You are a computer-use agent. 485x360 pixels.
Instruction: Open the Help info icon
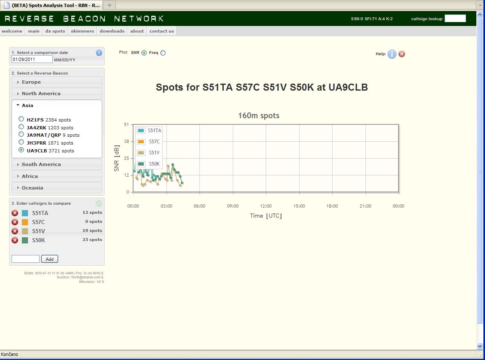click(x=391, y=54)
